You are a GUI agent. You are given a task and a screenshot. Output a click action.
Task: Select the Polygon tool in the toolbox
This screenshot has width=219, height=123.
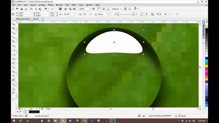click(x=13, y=54)
